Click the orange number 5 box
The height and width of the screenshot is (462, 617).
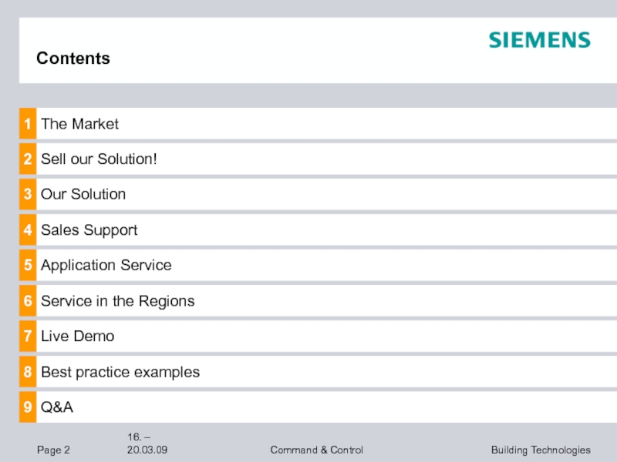point(28,265)
